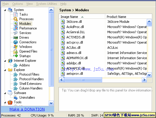Select the AcAdProc.dll row
The width and height of the screenshot is (156, 118).
pyautogui.click(x=103, y=27)
